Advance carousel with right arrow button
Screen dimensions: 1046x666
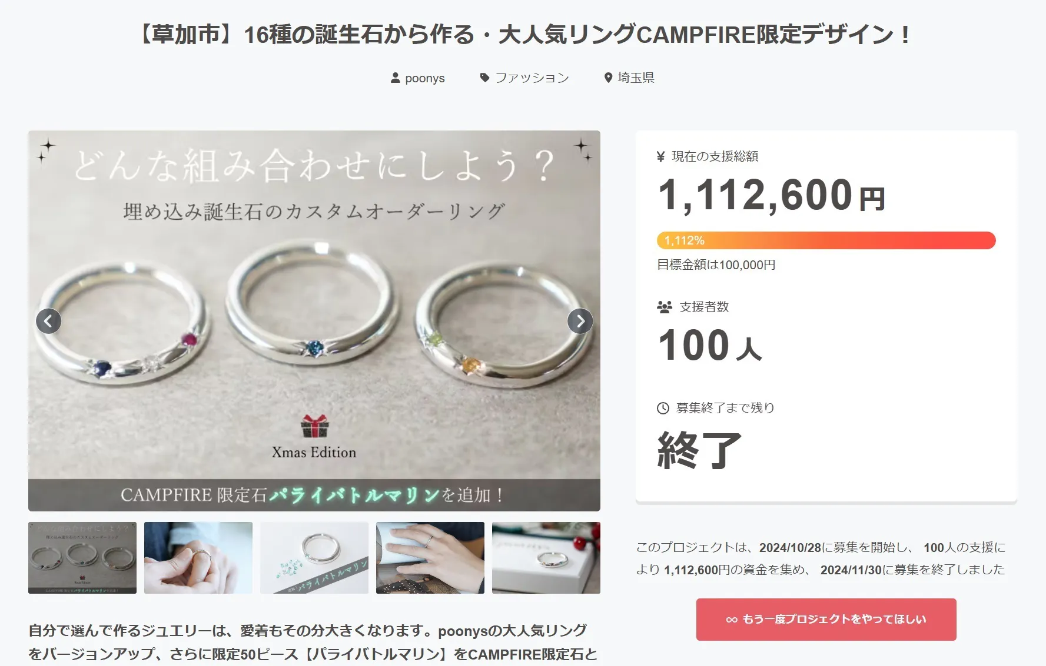(x=580, y=321)
